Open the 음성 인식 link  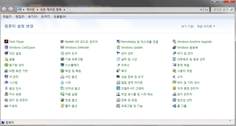[x=15, y=88]
